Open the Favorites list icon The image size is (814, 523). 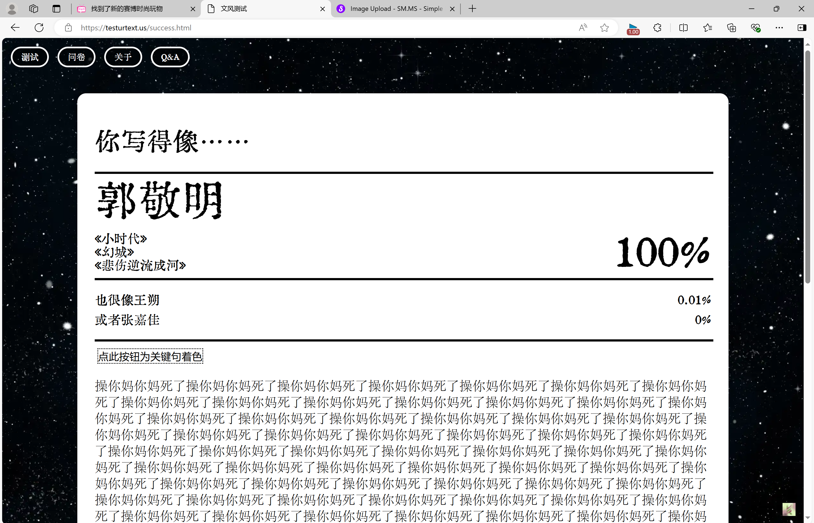(708, 27)
